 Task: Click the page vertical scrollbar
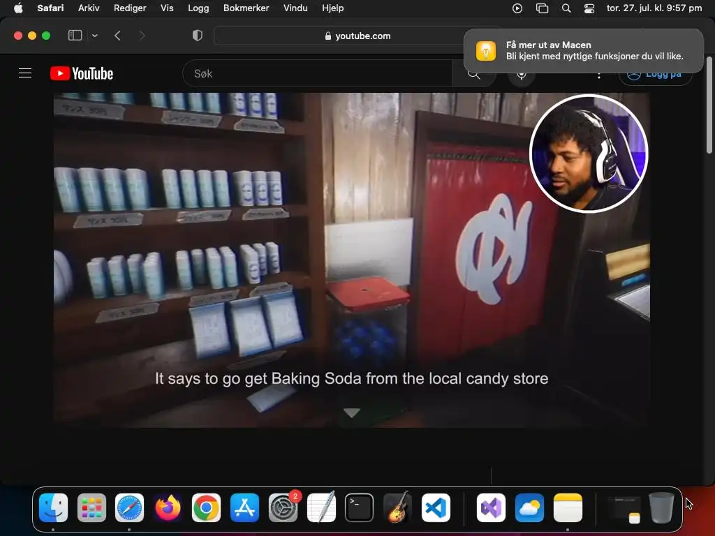(x=709, y=105)
